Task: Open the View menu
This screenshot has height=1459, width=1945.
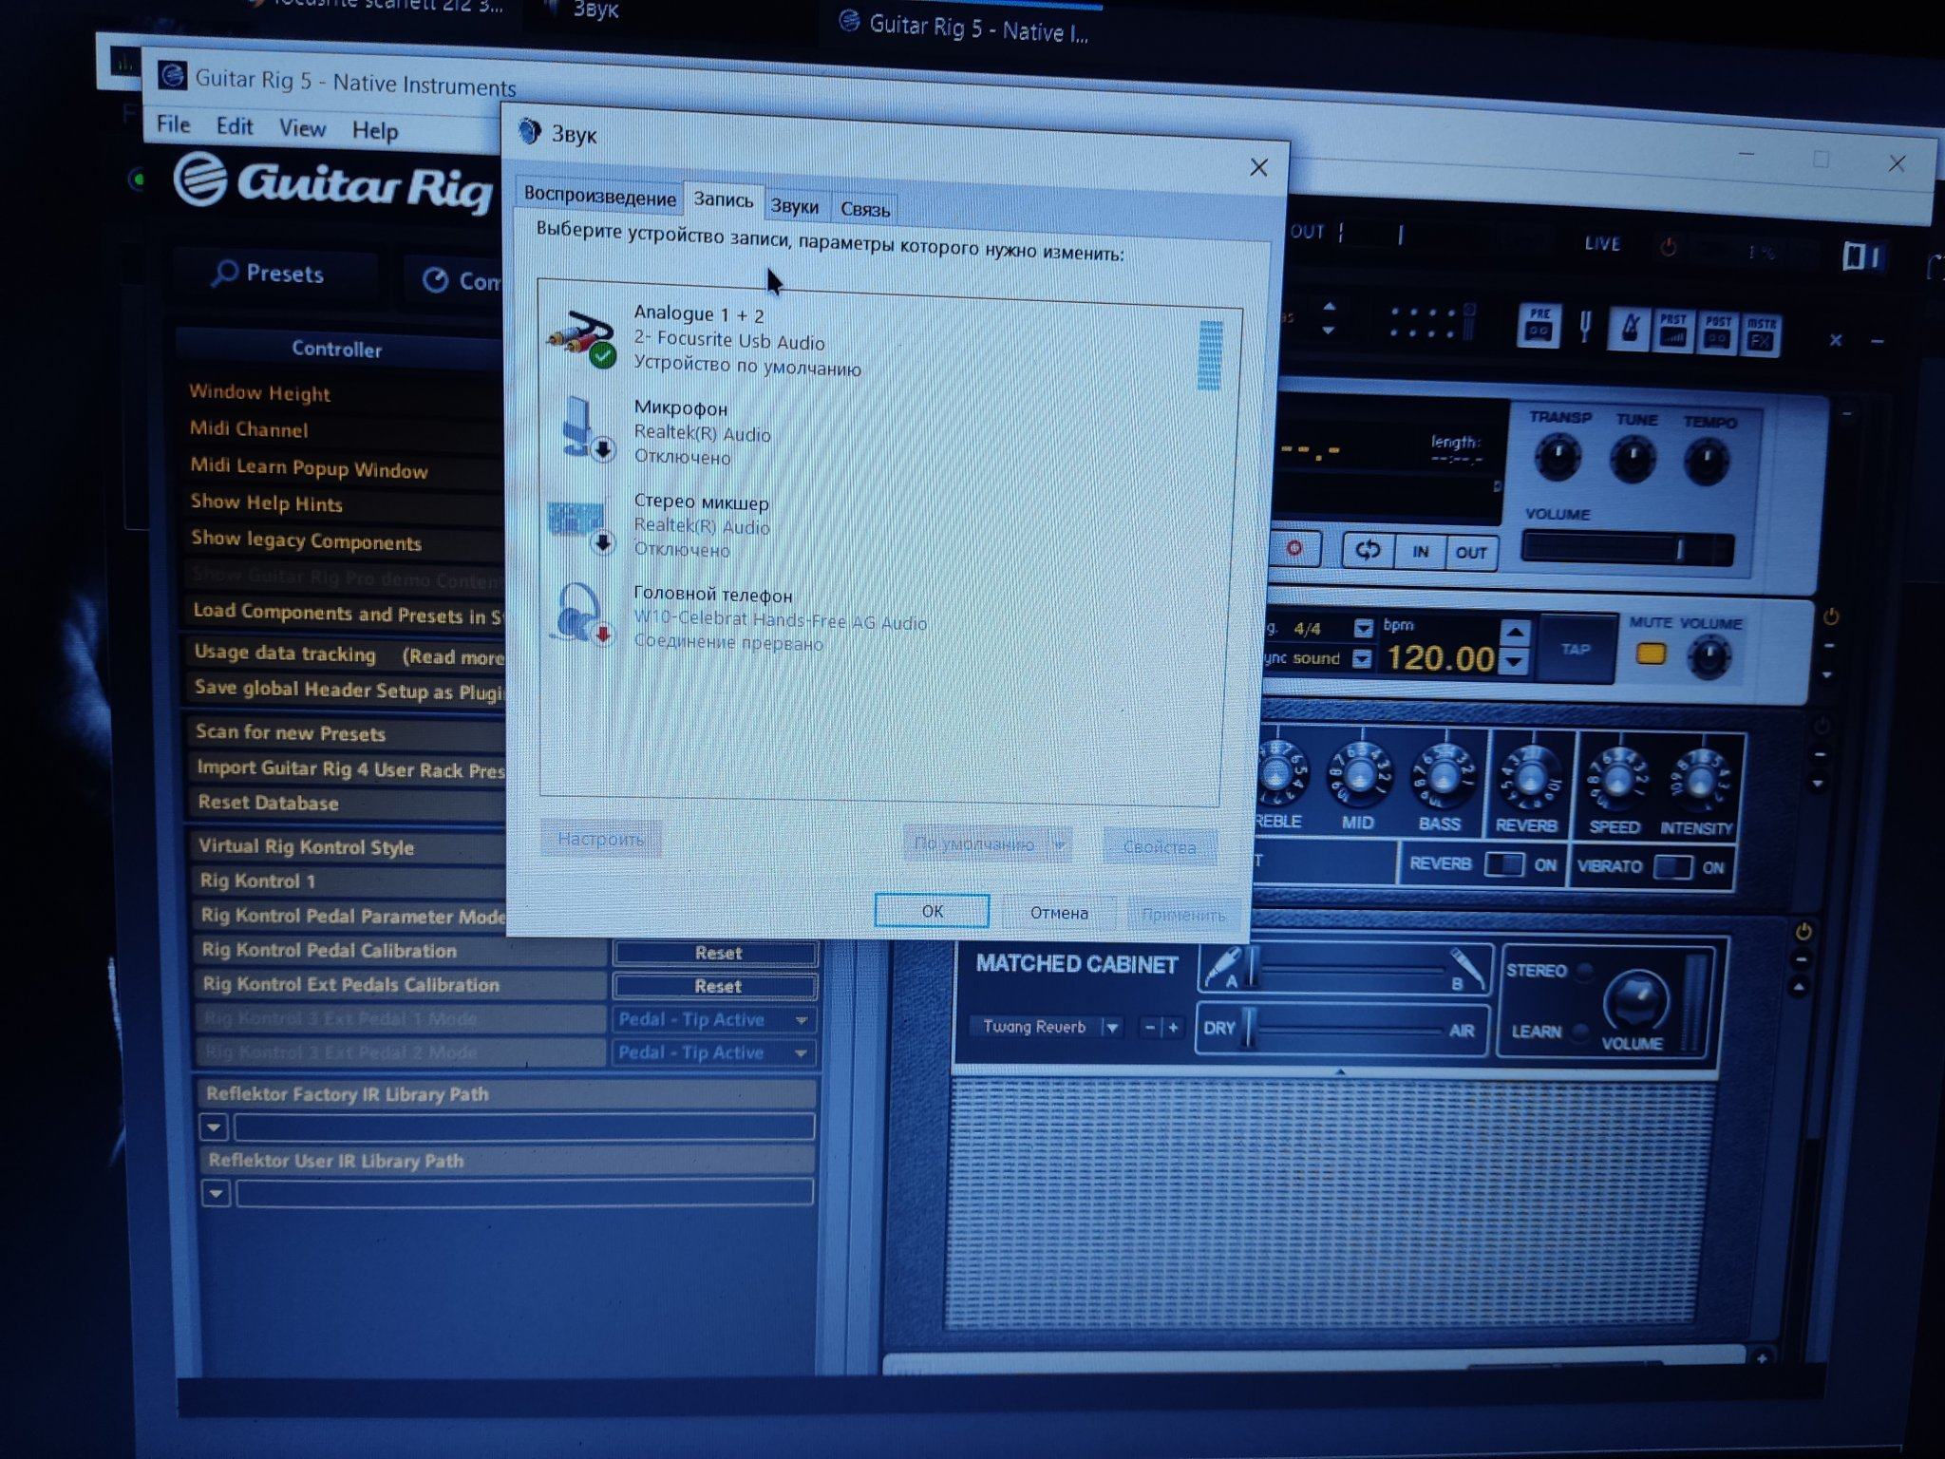Action: (302, 128)
